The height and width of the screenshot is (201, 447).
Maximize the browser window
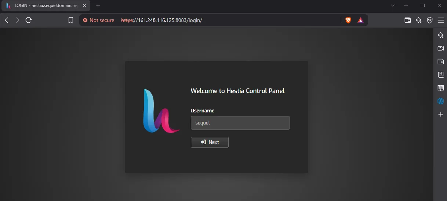tap(423, 5)
